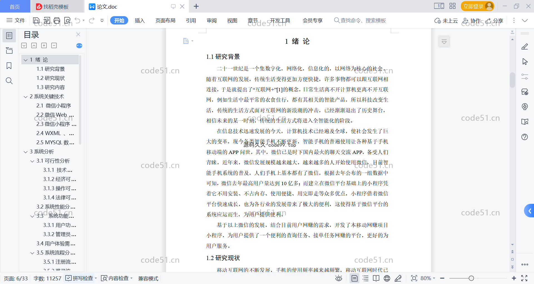The width and height of the screenshot is (534, 284).
Task: Open the quick access toolbar customize dropdown
Action: (x=102, y=20)
